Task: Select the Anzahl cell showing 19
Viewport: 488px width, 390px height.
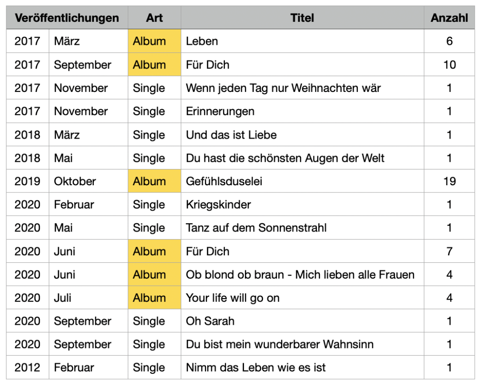Action: (449, 181)
